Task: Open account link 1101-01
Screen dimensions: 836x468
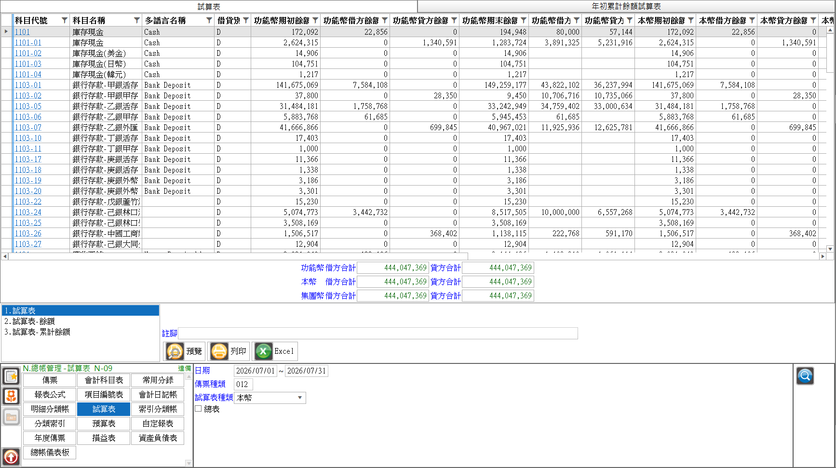Action: 28,42
